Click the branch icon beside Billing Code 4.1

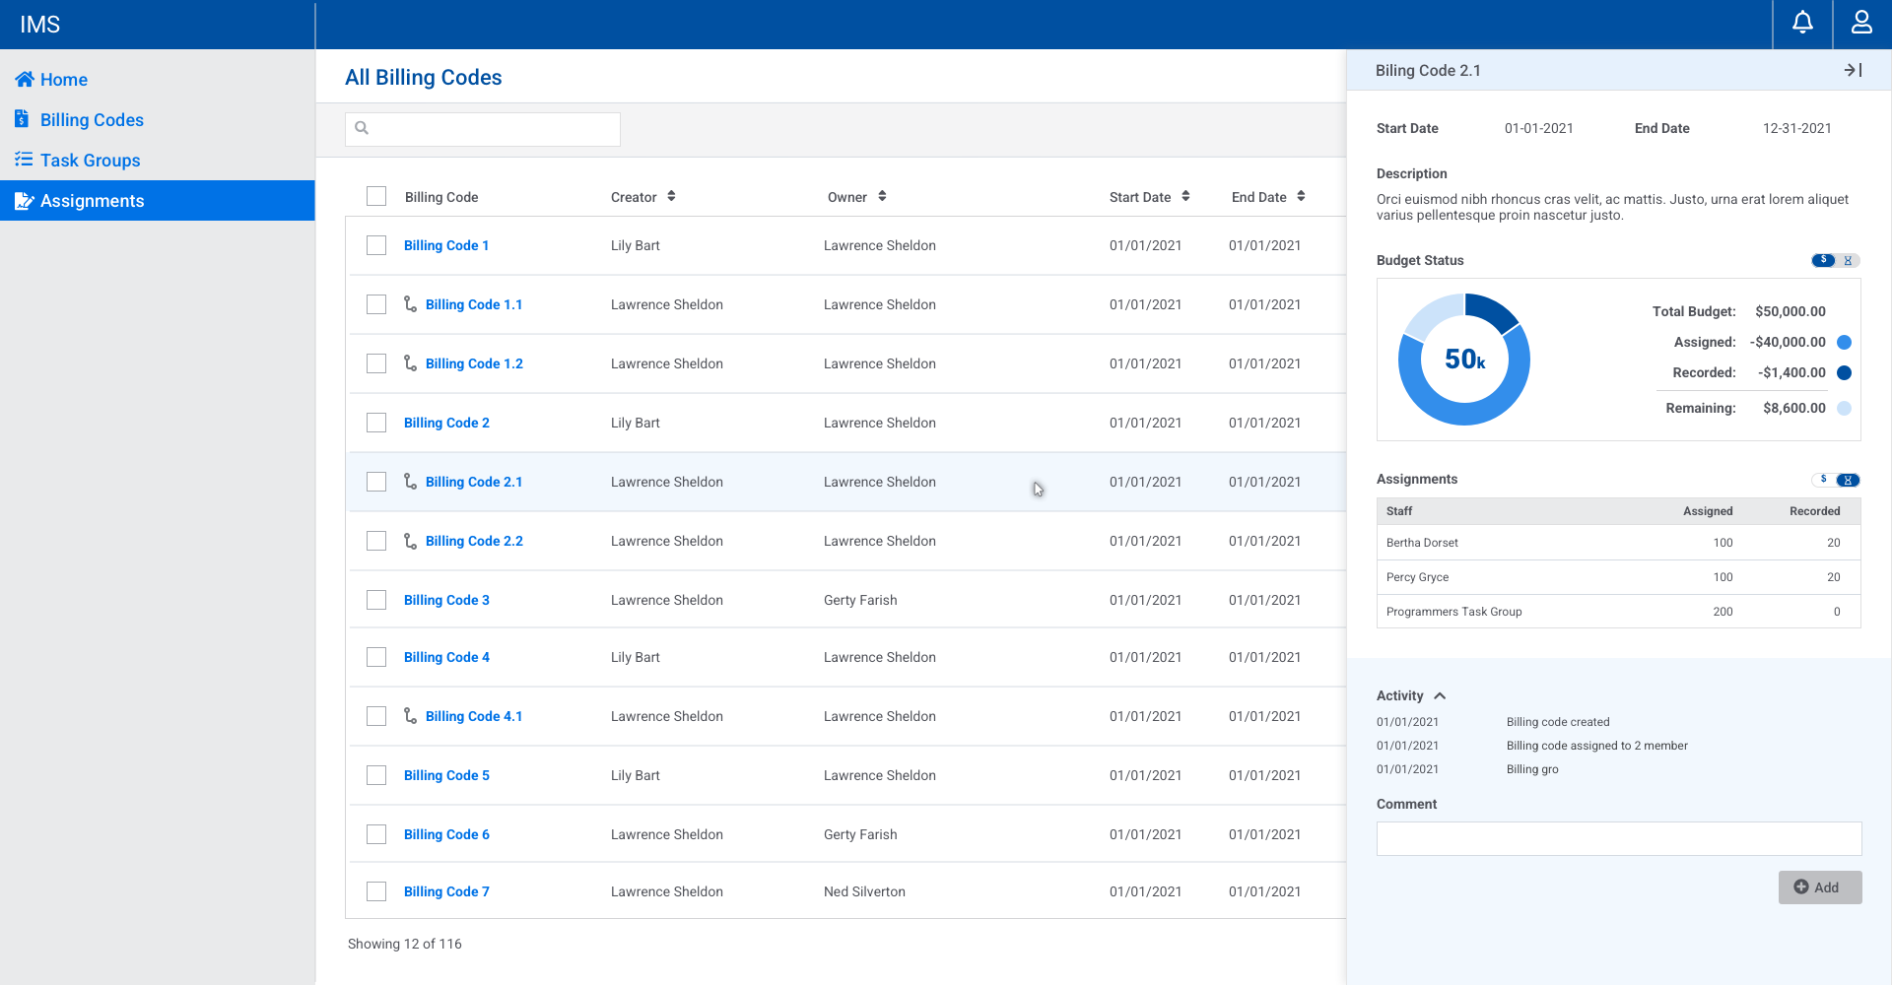coord(410,716)
